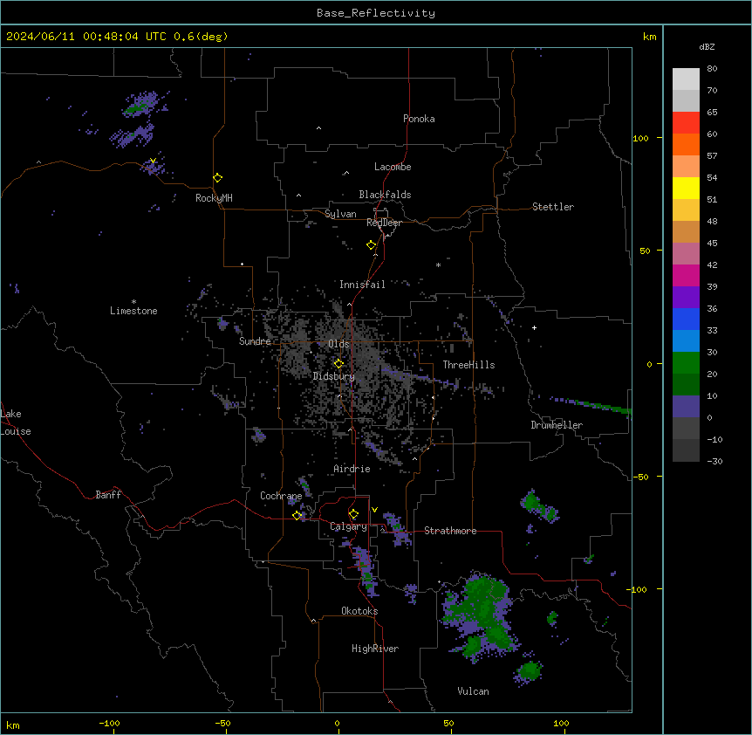Click the magenta 42 dBZ legend swatch

click(x=686, y=275)
